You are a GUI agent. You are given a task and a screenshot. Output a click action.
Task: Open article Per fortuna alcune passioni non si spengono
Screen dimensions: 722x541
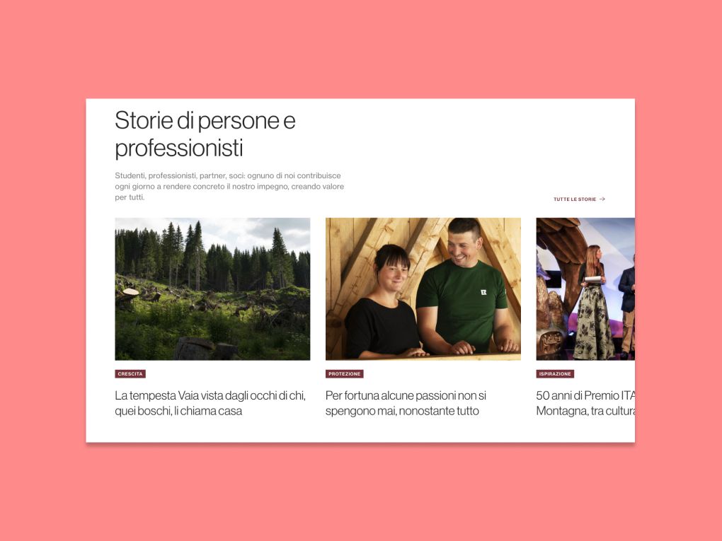click(406, 403)
